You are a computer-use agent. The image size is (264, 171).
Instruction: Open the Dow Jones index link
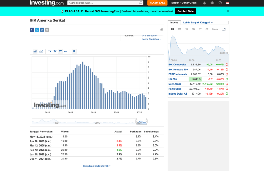click(x=175, y=84)
